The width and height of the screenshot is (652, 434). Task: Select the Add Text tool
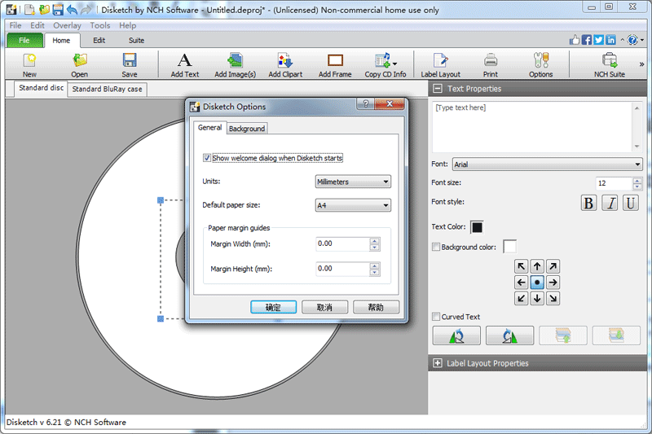185,65
